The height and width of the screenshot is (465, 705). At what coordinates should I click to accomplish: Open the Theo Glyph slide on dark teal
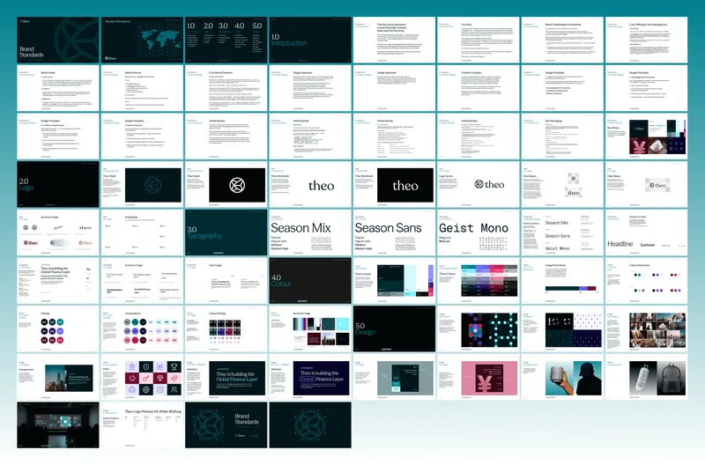point(142,184)
